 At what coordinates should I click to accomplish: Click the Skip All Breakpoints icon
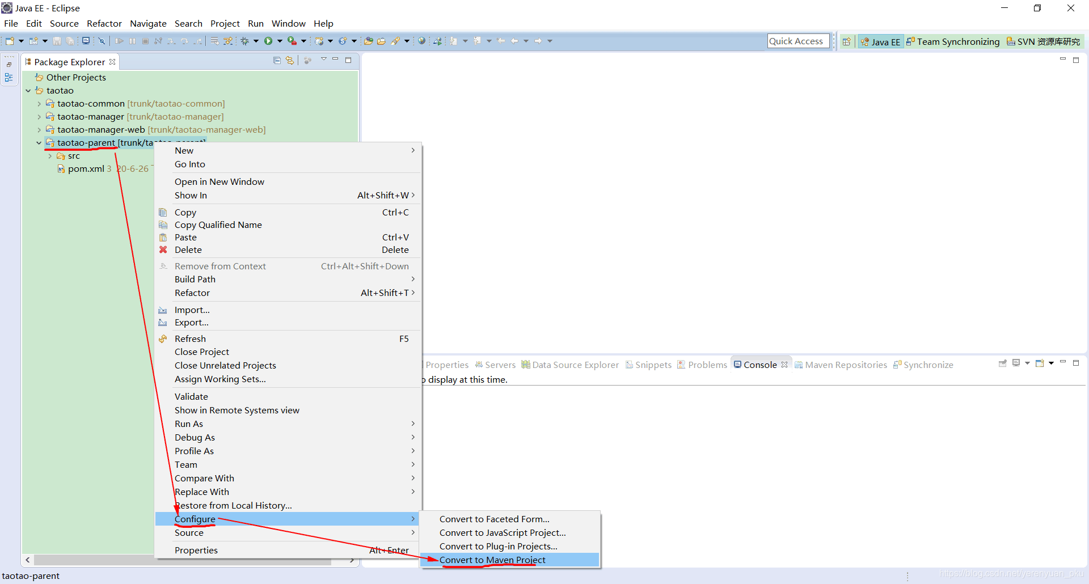102,41
